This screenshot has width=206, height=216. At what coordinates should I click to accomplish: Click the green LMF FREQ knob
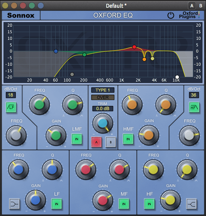click(39, 105)
